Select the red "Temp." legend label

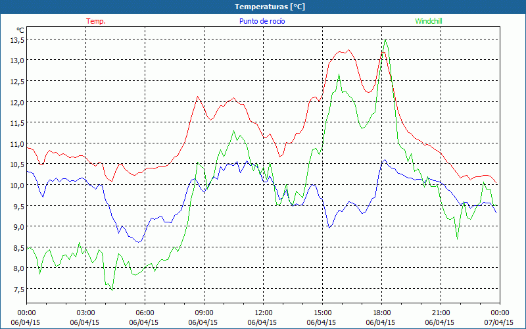pos(96,21)
